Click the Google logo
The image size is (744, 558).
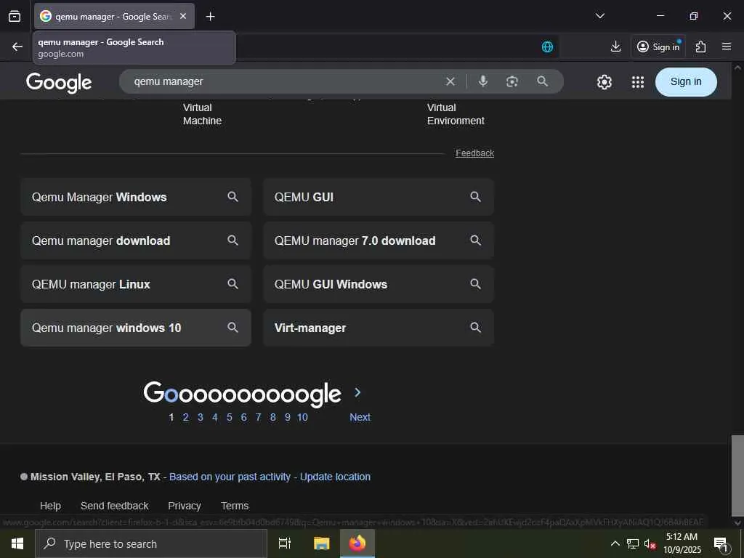coord(59,83)
